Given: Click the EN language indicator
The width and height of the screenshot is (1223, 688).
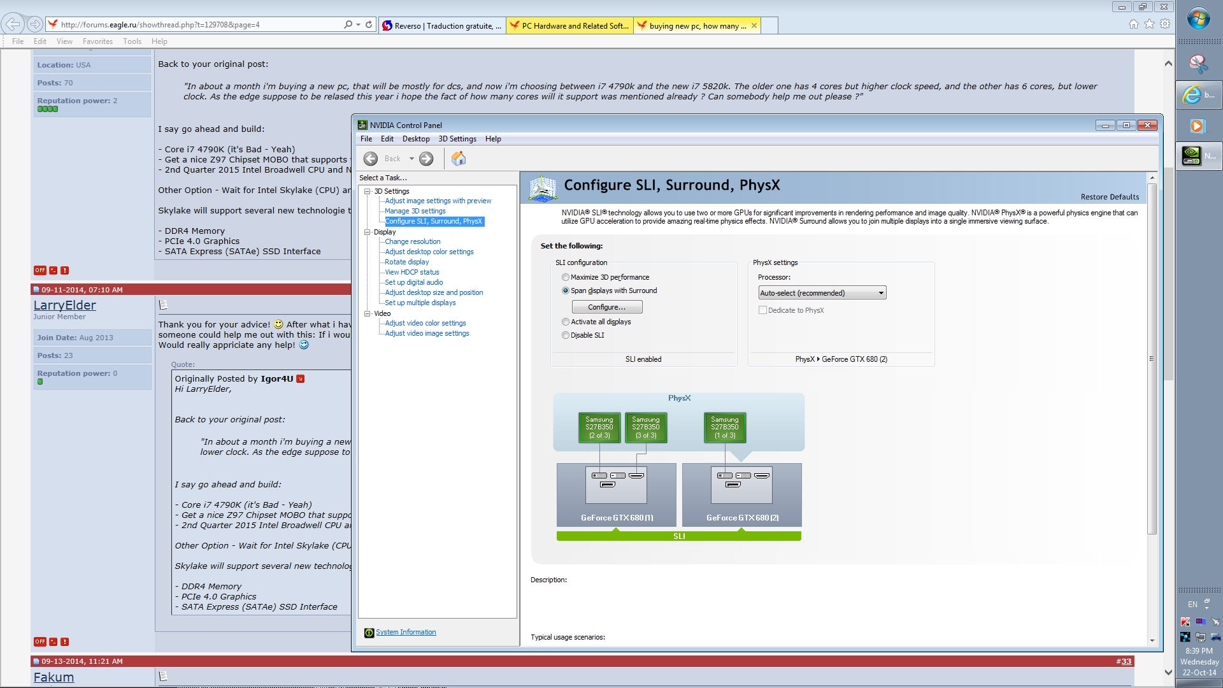Looking at the screenshot, I should click(1192, 605).
